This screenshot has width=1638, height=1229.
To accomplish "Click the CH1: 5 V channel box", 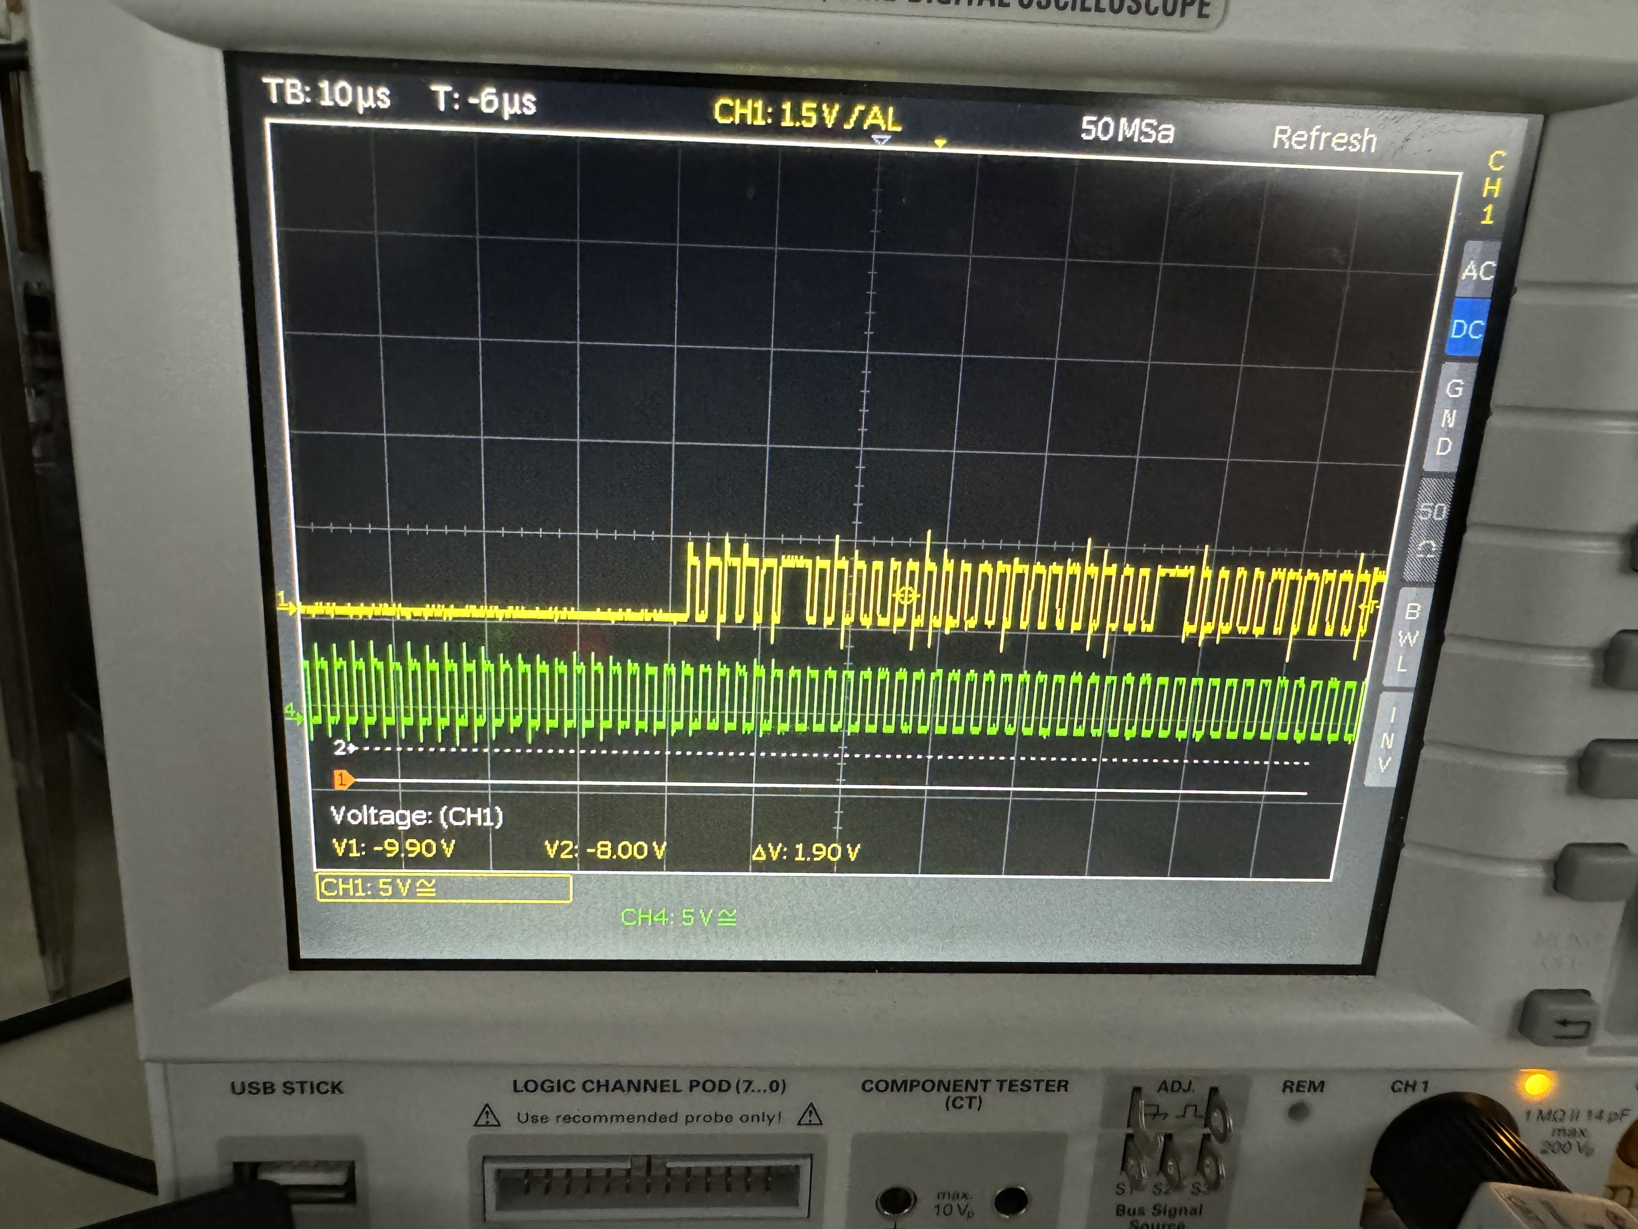I will (444, 888).
